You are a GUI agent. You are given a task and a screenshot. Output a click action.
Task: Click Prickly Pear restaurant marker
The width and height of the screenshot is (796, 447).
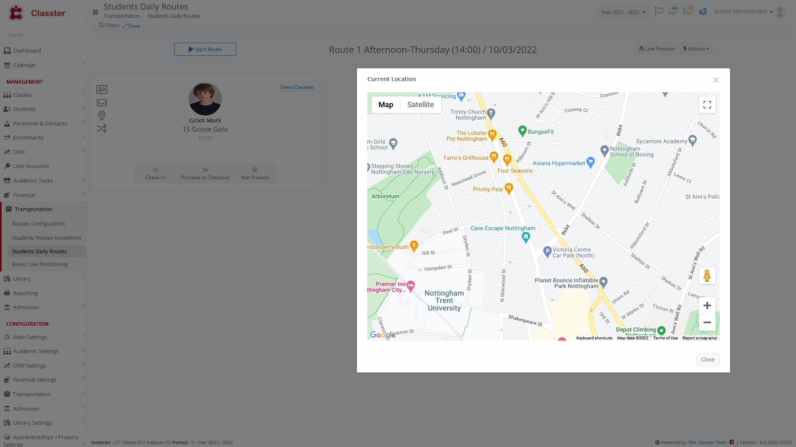pos(509,189)
